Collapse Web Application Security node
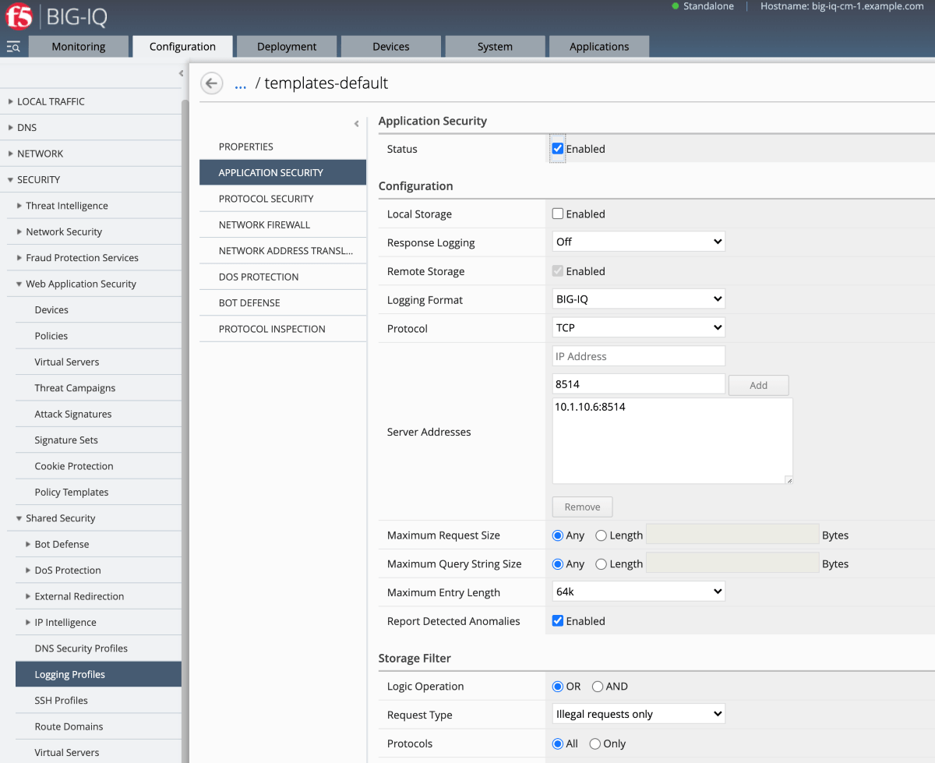 coord(19,284)
